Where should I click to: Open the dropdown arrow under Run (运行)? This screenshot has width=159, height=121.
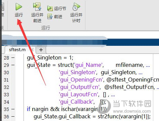(x=19, y=20)
